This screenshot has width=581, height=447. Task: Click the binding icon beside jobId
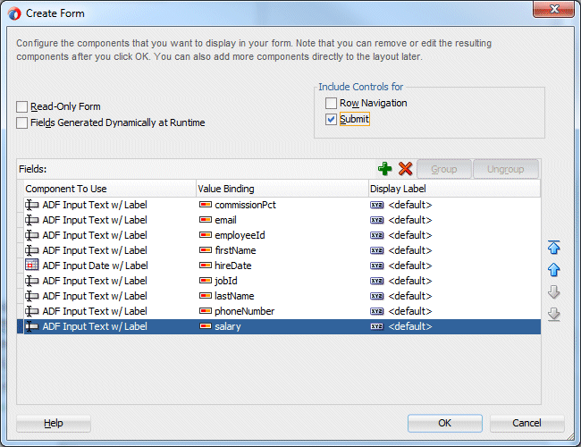[206, 281]
